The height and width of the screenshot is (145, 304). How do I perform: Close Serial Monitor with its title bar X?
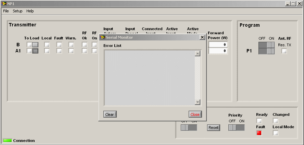(x=202, y=37)
